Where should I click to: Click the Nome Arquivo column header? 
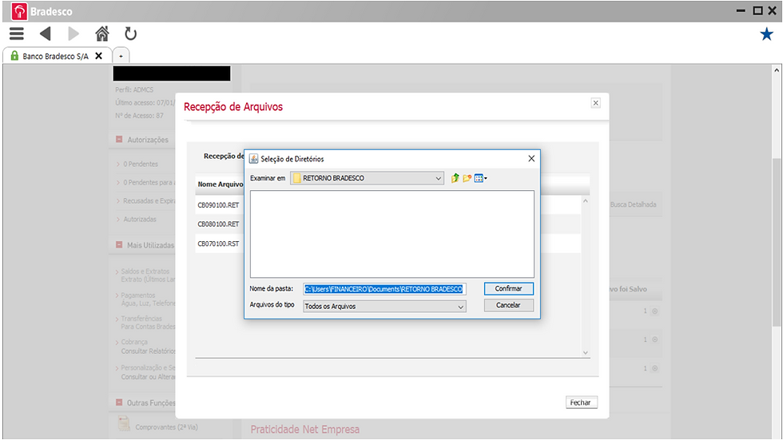[x=221, y=184]
